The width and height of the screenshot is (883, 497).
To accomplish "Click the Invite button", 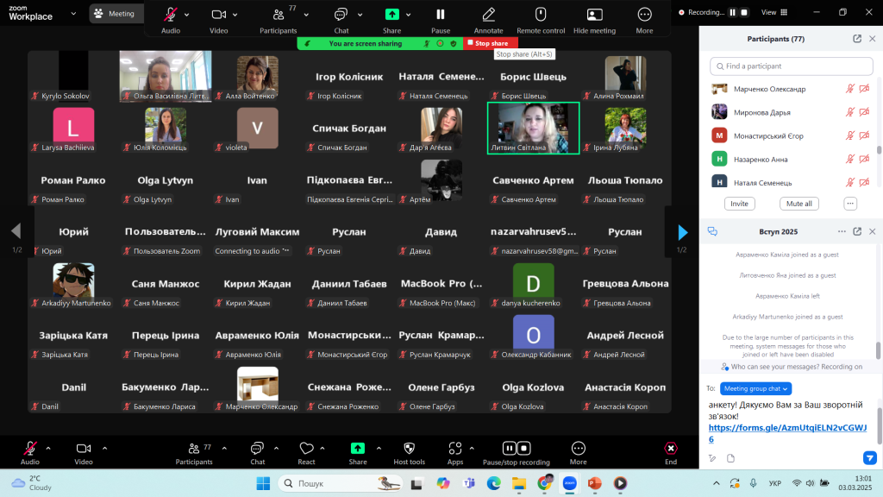I will click(739, 204).
